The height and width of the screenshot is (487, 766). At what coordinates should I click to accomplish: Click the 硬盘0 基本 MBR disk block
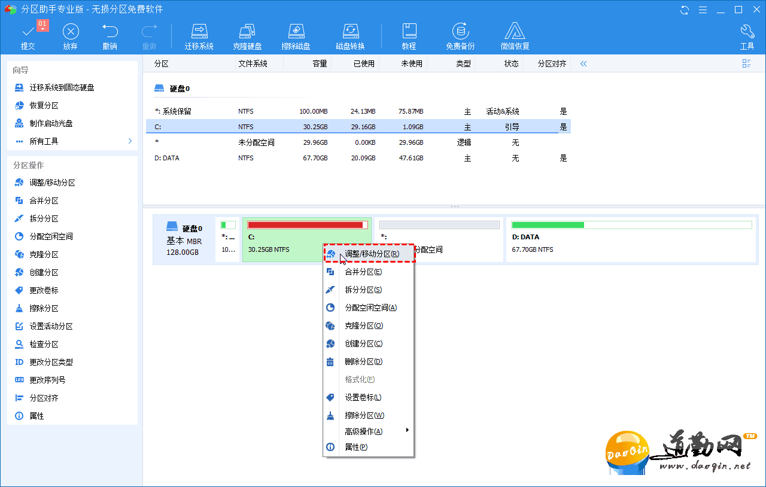(184, 239)
